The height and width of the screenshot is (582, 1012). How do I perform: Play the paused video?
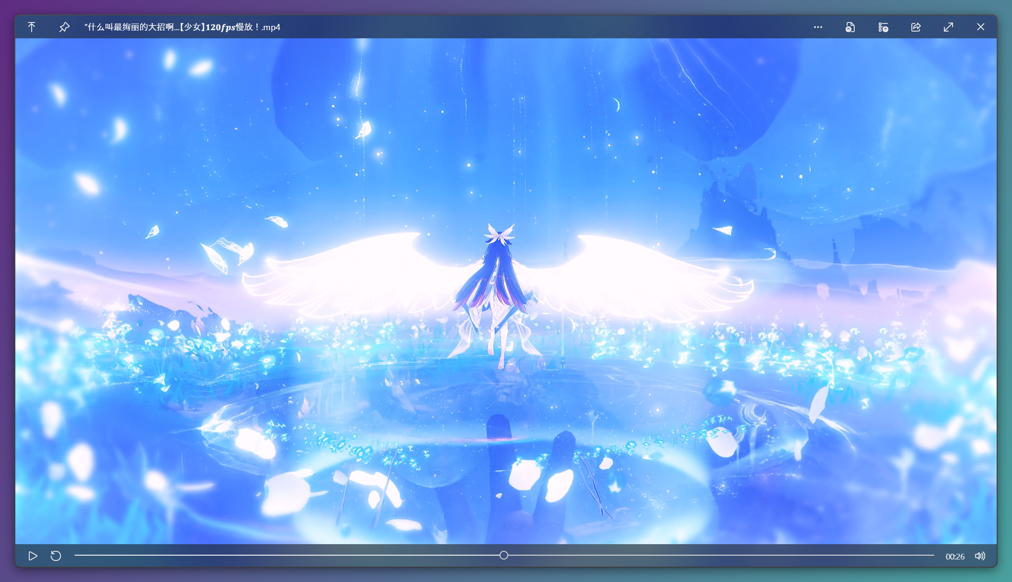point(33,556)
